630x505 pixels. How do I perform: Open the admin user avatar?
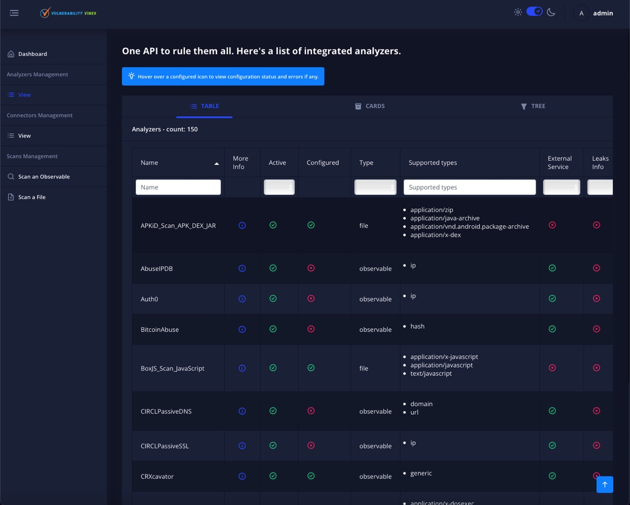tap(581, 13)
